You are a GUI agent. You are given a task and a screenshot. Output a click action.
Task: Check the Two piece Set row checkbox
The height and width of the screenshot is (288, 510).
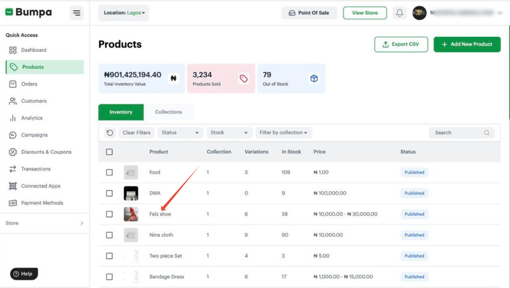(109, 256)
